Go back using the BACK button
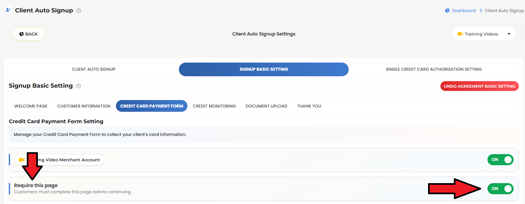 click(x=28, y=34)
